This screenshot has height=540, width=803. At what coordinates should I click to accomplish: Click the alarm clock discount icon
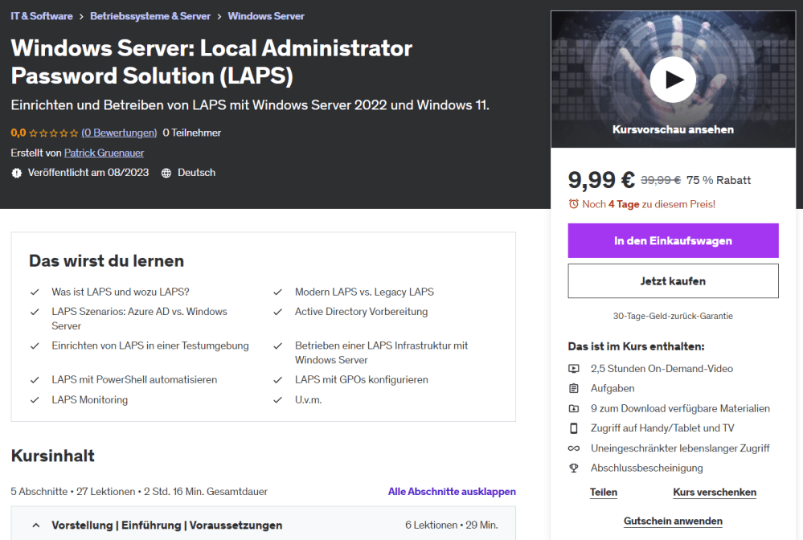tap(573, 204)
